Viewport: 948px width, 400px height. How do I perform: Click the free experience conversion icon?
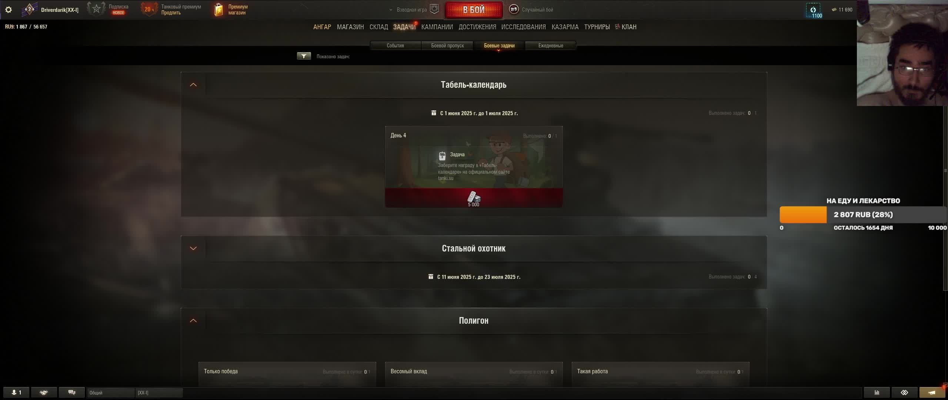(813, 10)
